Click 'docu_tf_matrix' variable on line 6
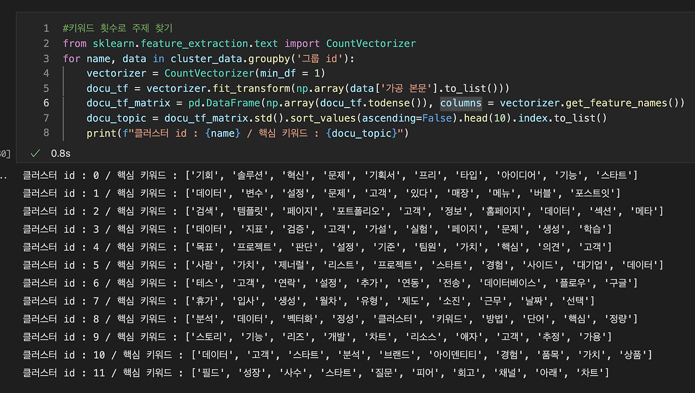 (x=128, y=103)
